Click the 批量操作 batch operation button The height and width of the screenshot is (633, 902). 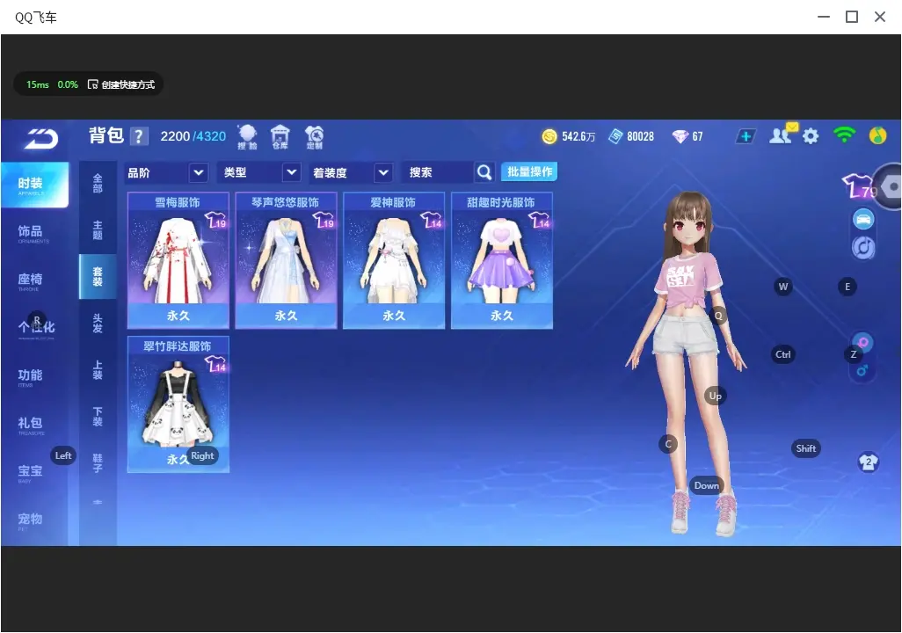529,172
